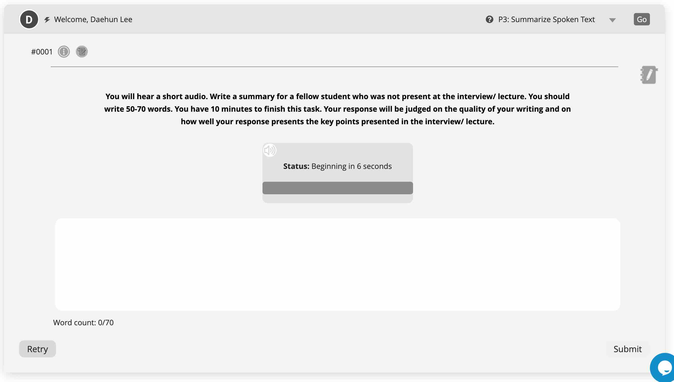The image size is (674, 382).
Task: Click the user avatar icon top left
Action: [x=28, y=19]
